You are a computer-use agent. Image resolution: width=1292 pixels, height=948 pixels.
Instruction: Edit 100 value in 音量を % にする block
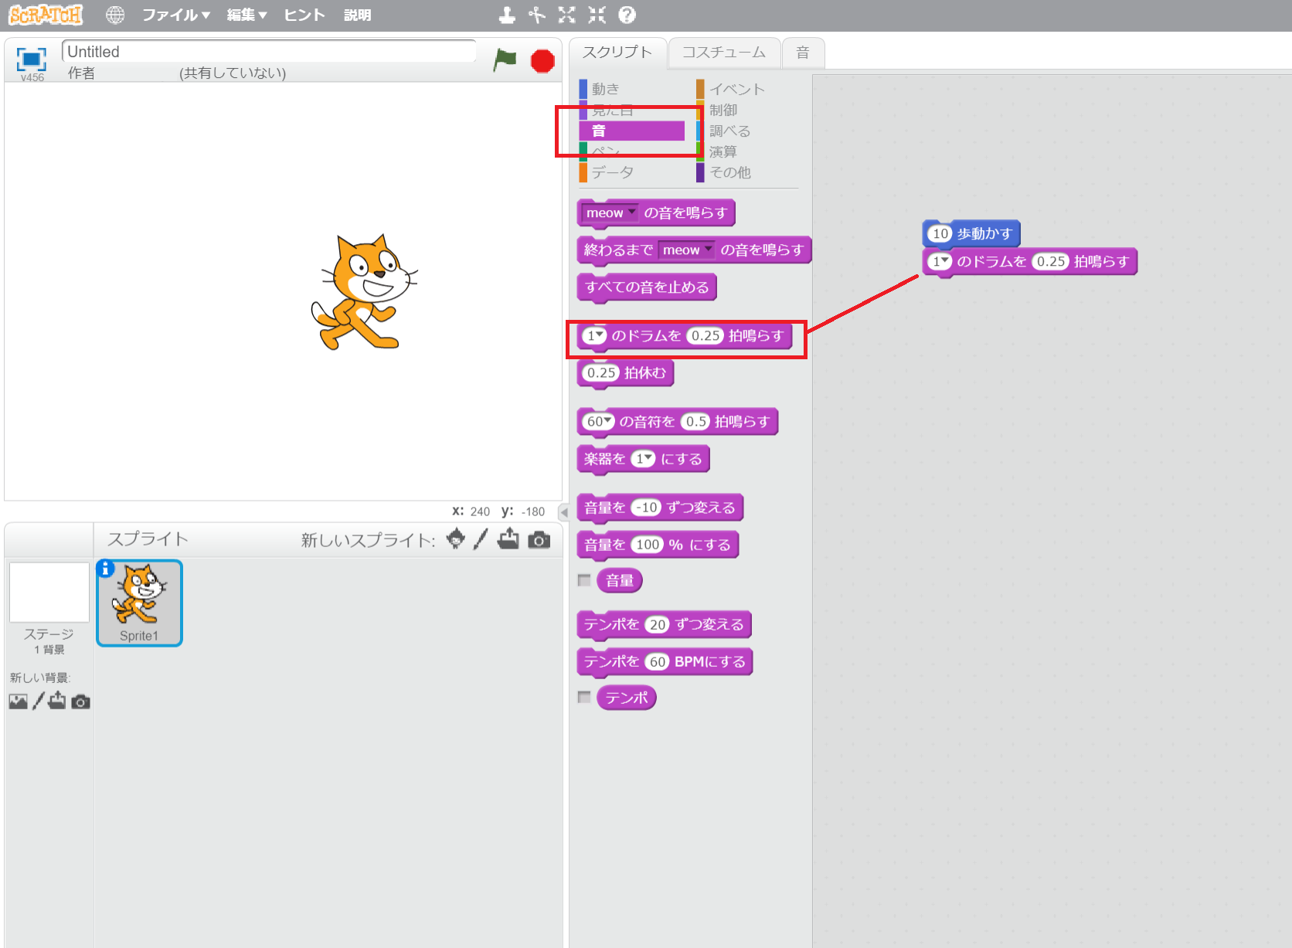[648, 545]
